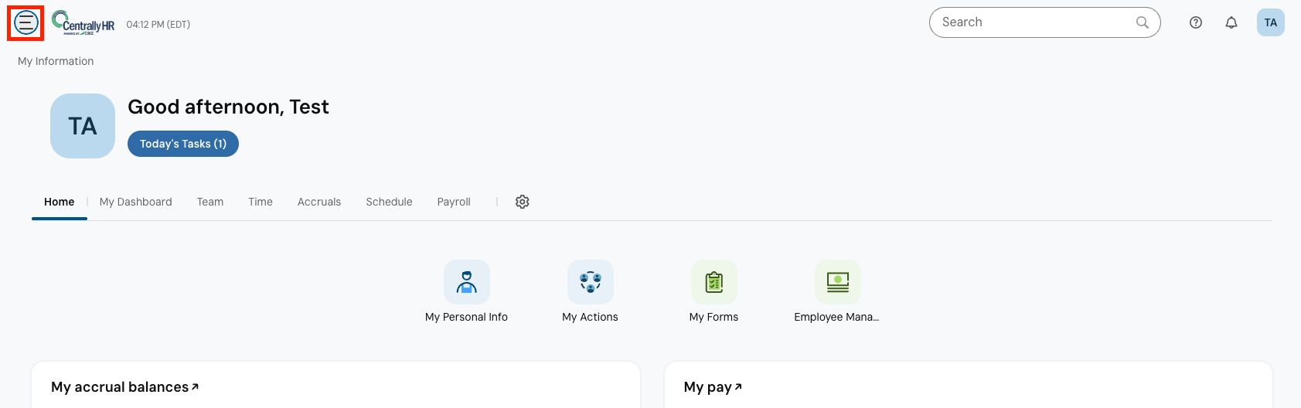
Task: Switch to the Team tab
Action: coord(210,202)
